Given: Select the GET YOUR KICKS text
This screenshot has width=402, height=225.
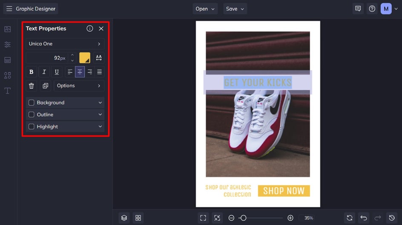Looking at the screenshot, I should pyautogui.click(x=258, y=83).
